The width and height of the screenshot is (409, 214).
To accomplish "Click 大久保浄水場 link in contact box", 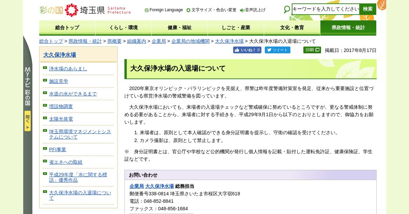I will [x=160, y=186].
